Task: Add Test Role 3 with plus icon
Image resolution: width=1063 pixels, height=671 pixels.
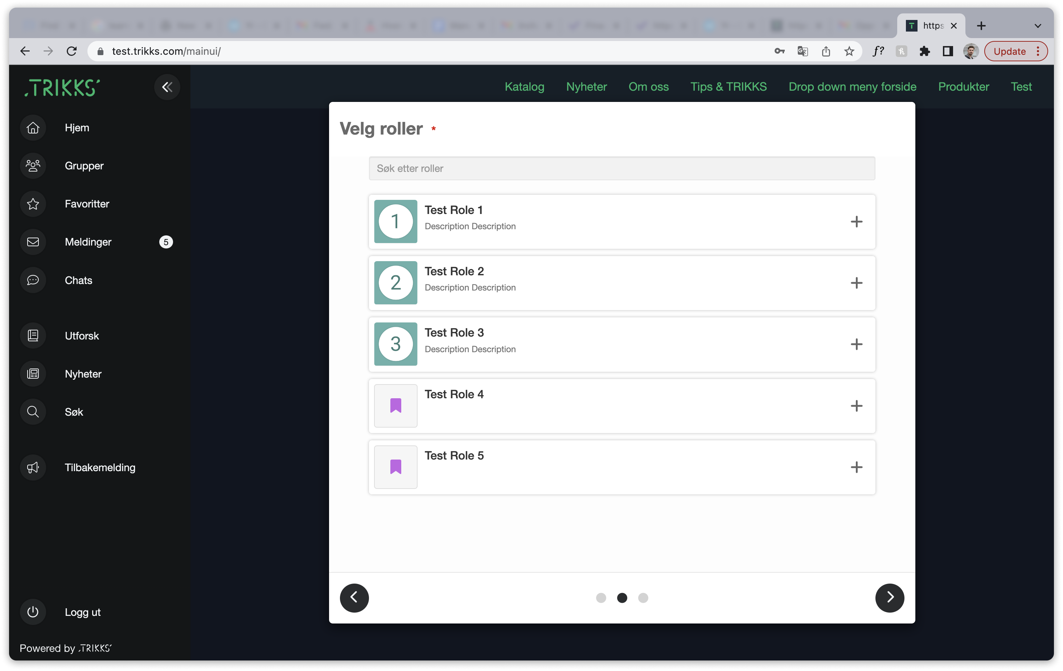Action: [856, 344]
